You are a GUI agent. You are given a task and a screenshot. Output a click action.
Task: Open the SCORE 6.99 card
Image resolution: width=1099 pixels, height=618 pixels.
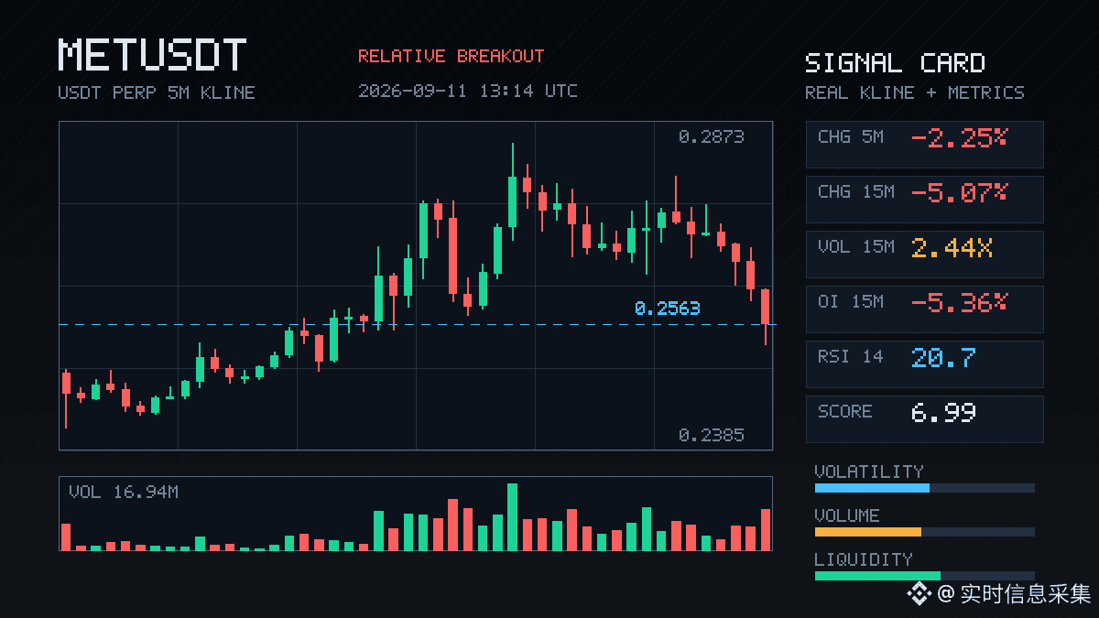[924, 418]
